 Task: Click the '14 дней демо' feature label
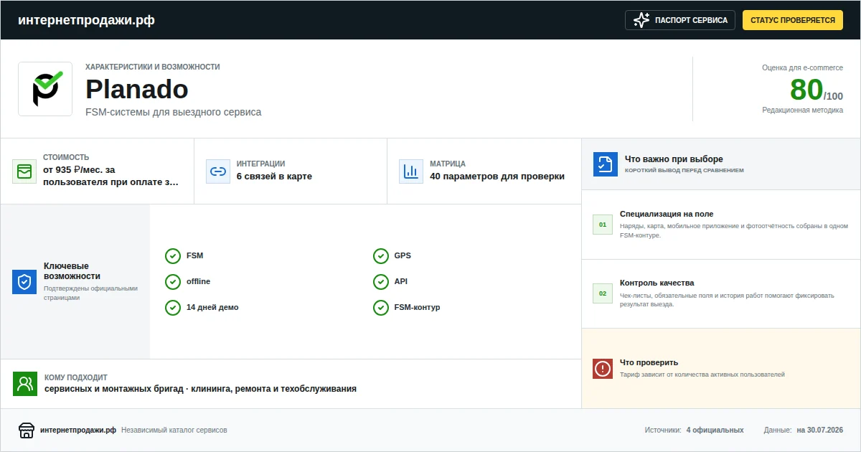[212, 308]
